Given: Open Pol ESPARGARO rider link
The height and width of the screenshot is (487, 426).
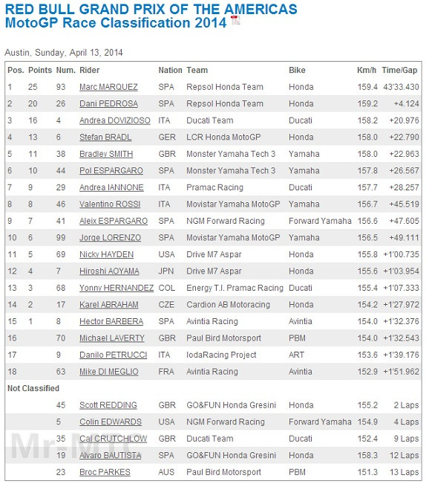Looking at the screenshot, I should pos(111,171).
